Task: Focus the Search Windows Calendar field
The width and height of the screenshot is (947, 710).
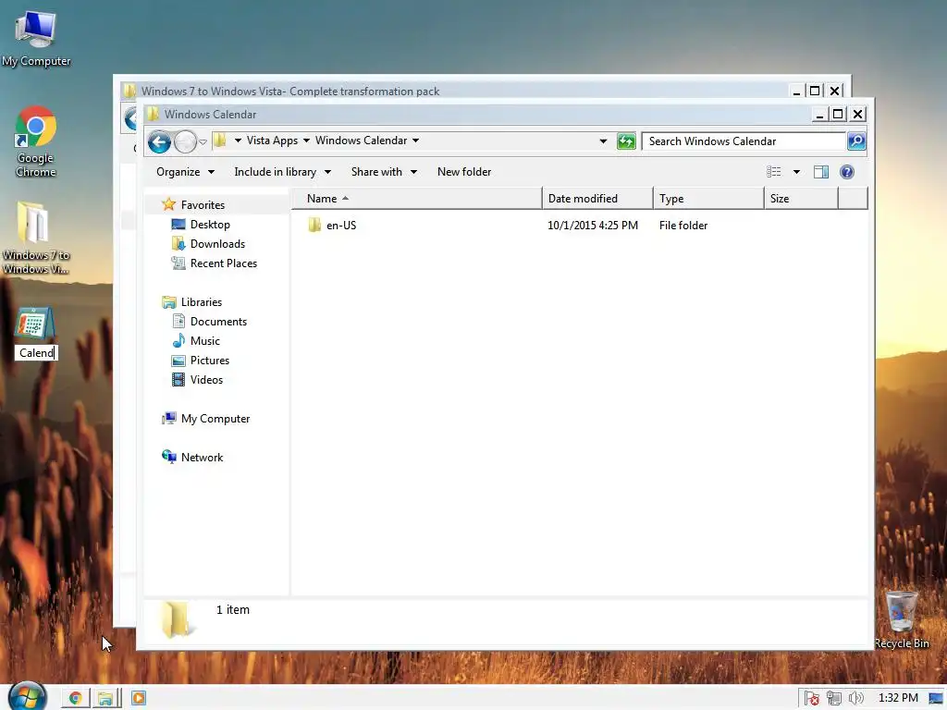Action: pyautogui.click(x=744, y=141)
